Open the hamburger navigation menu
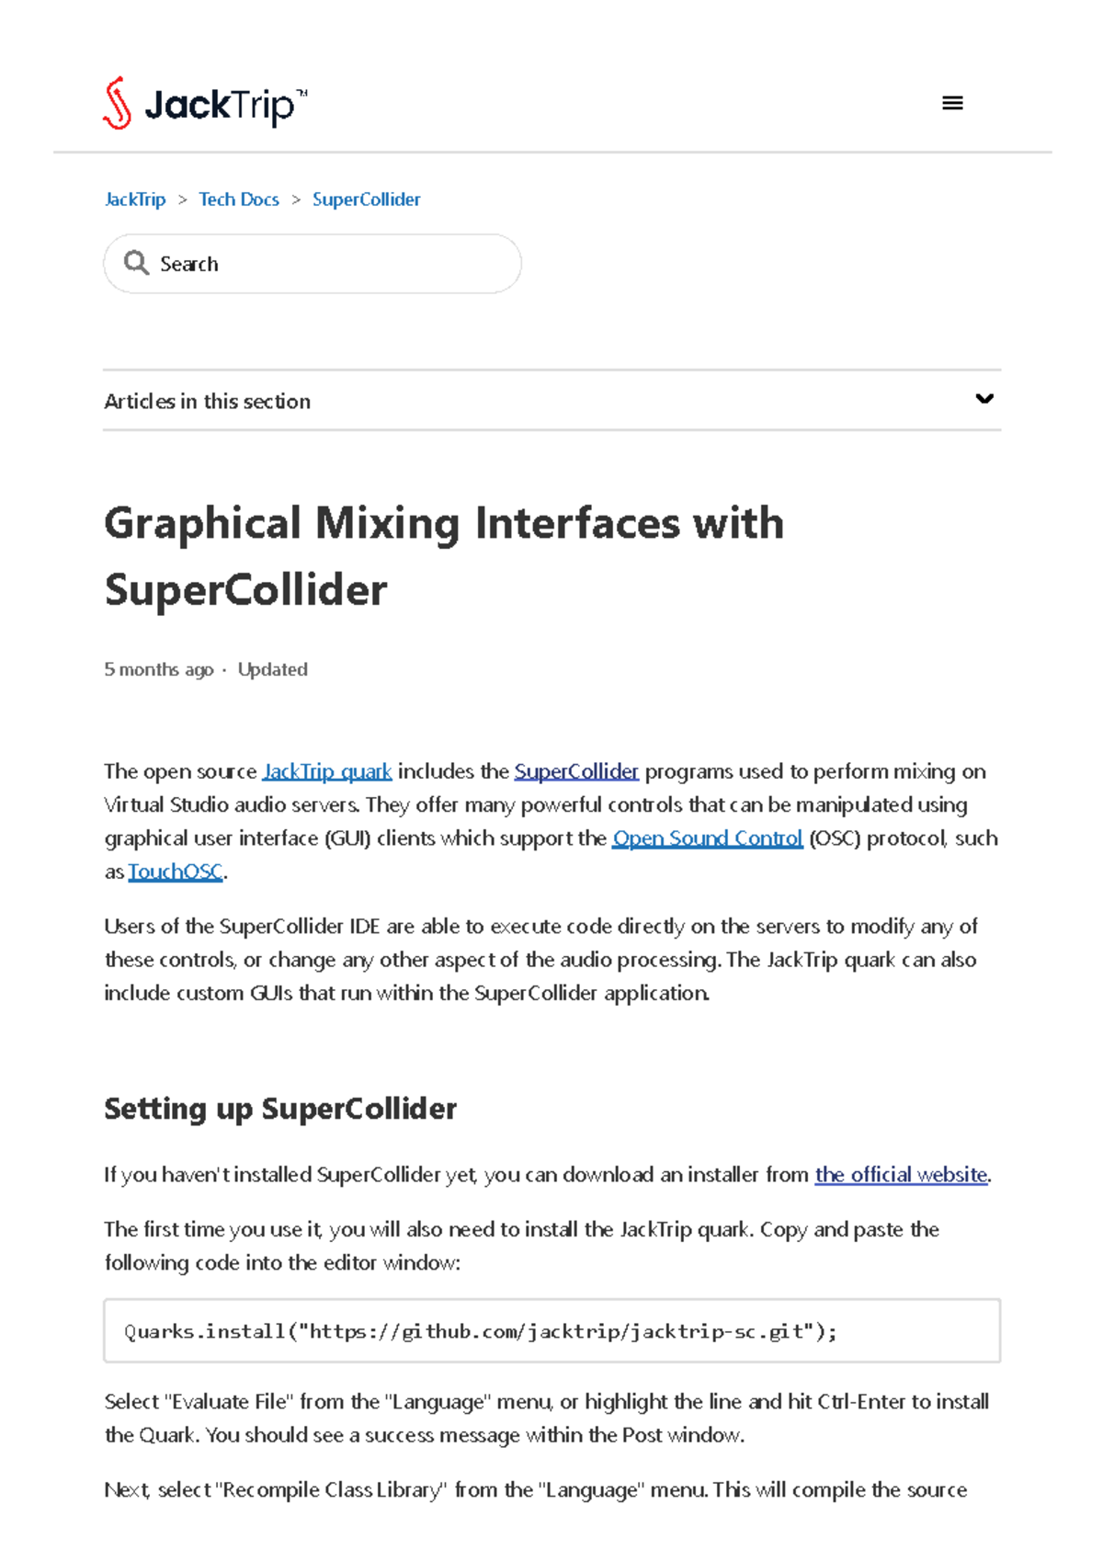Viewport: 1103px width, 1561px height. tap(953, 101)
